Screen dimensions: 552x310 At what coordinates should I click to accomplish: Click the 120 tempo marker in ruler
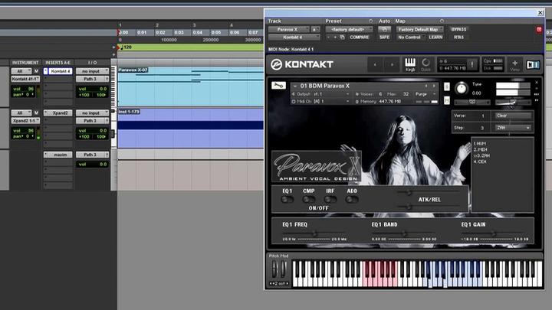(127, 47)
